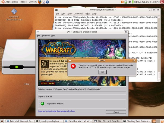This screenshot has width=164, height=123.
Task: Click the red power button in top panel
Action: 162,2
